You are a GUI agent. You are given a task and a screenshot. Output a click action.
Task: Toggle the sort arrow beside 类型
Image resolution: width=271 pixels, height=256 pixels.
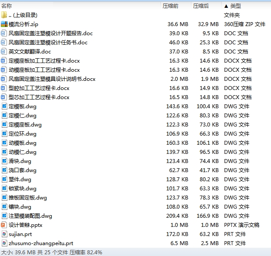[x=226, y=7]
